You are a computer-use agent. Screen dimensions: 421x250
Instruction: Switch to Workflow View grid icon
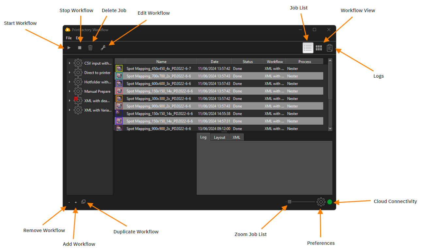pyautogui.click(x=319, y=48)
